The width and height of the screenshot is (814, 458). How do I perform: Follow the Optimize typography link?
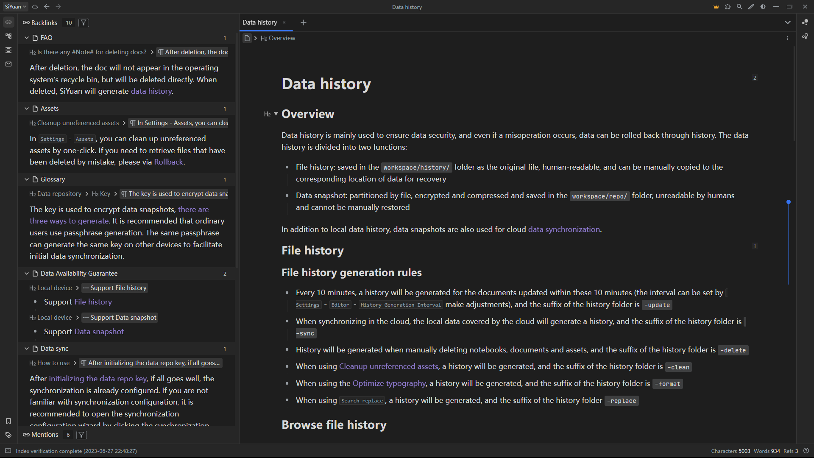pos(389,383)
